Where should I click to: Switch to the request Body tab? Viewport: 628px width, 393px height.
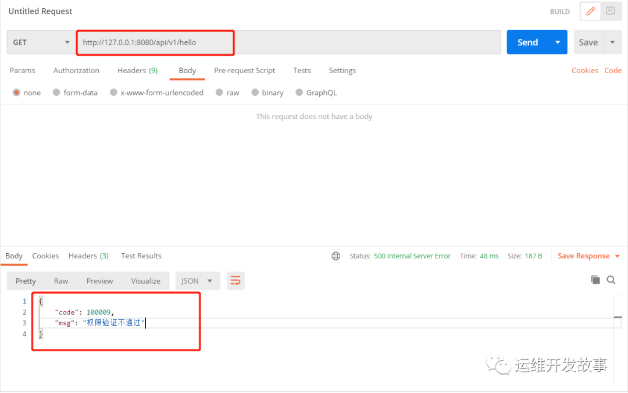(x=187, y=70)
